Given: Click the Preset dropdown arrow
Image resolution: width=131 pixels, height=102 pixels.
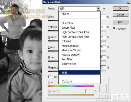Looking at the screenshot, I should click(x=98, y=9).
